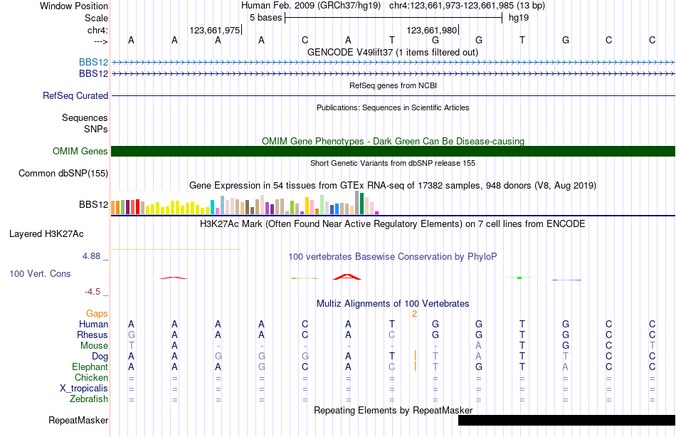Click the black RepeatMasker repeat bar
The image size is (676, 437).
[x=566, y=420]
